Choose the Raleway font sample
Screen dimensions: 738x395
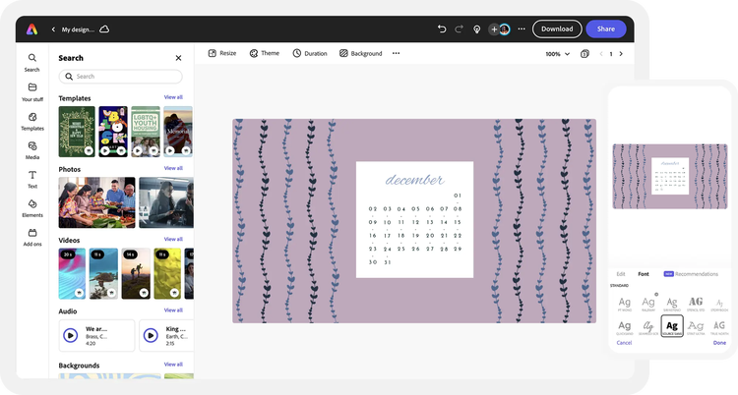(648, 304)
